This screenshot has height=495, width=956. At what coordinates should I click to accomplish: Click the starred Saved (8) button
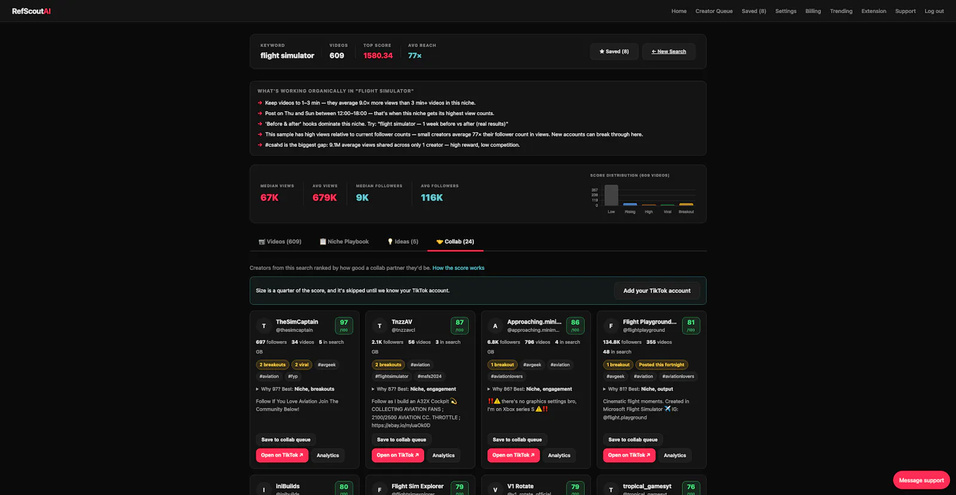(x=614, y=51)
